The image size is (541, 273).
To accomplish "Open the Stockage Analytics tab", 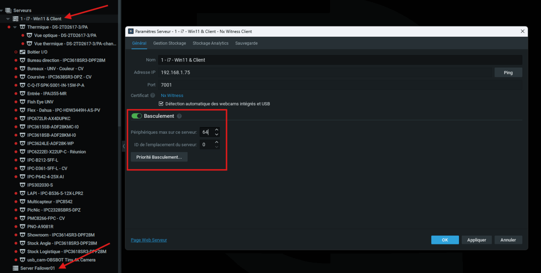I will [x=211, y=43].
